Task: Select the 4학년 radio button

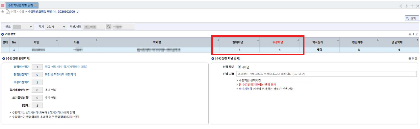Action: coord(239,67)
